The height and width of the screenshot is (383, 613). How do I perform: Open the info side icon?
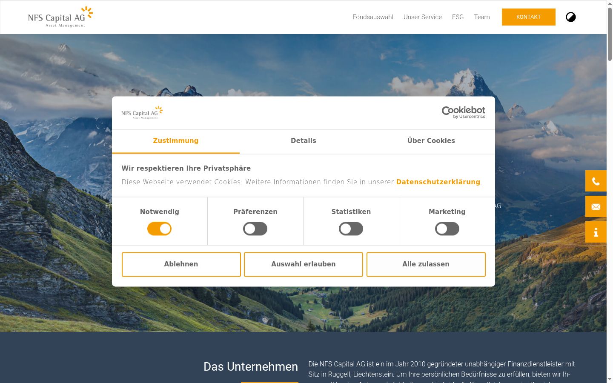(x=596, y=232)
